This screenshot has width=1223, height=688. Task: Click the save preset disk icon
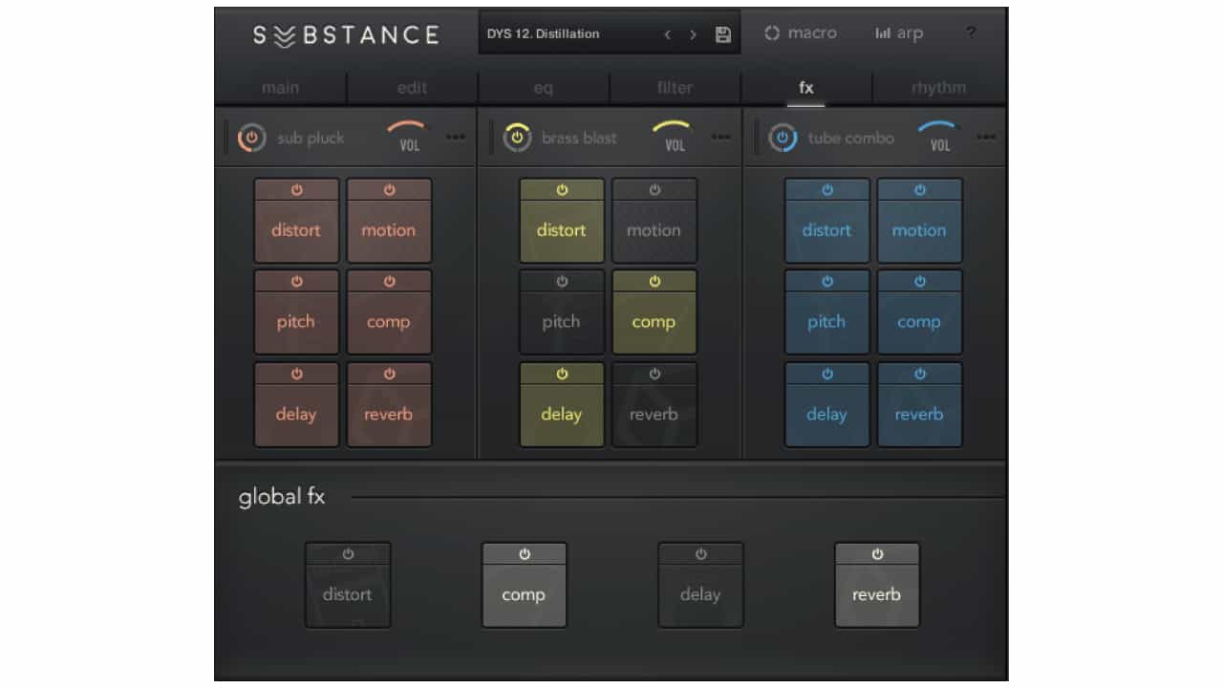click(x=723, y=32)
